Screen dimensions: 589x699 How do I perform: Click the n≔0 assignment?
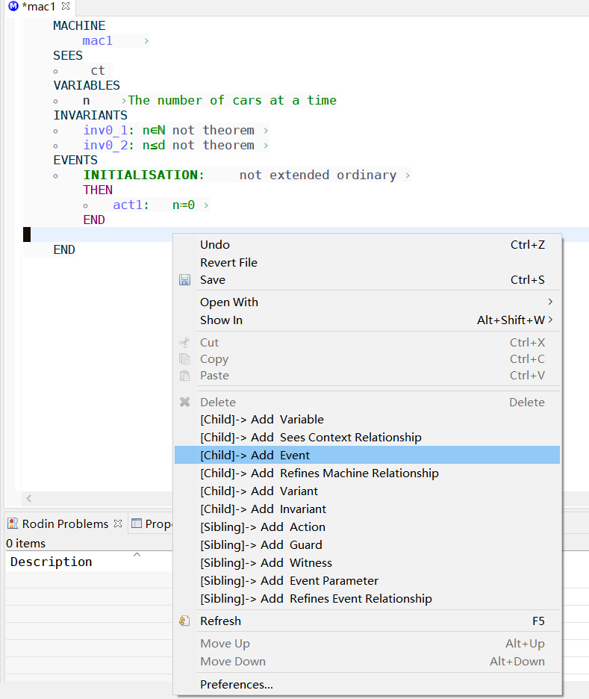184,205
